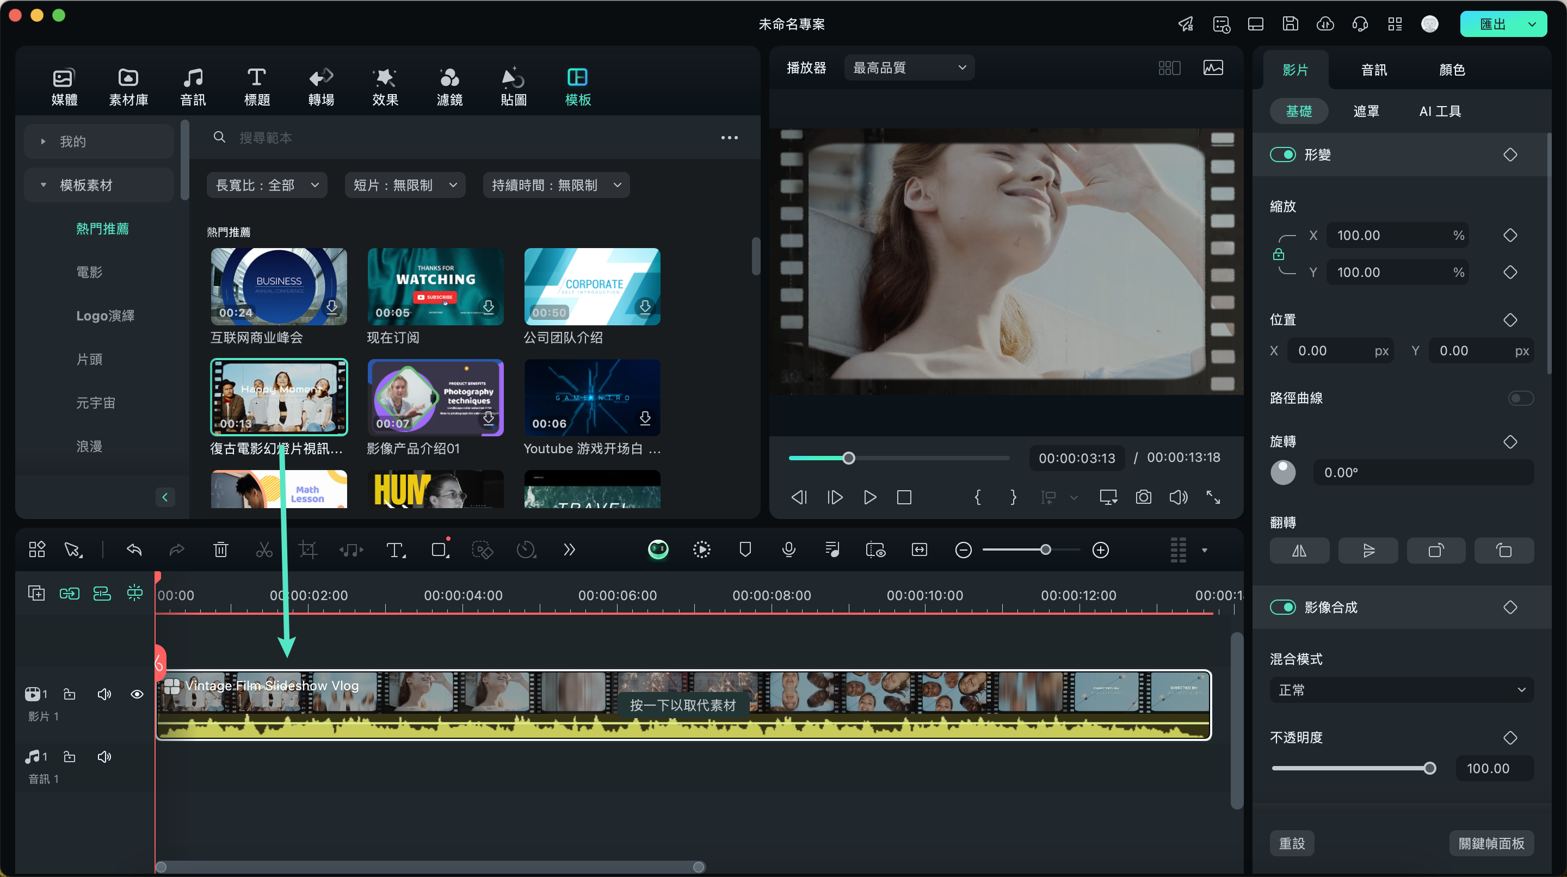Open the 素材庫 stock library
The height and width of the screenshot is (877, 1567).
(x=128, y=87)
